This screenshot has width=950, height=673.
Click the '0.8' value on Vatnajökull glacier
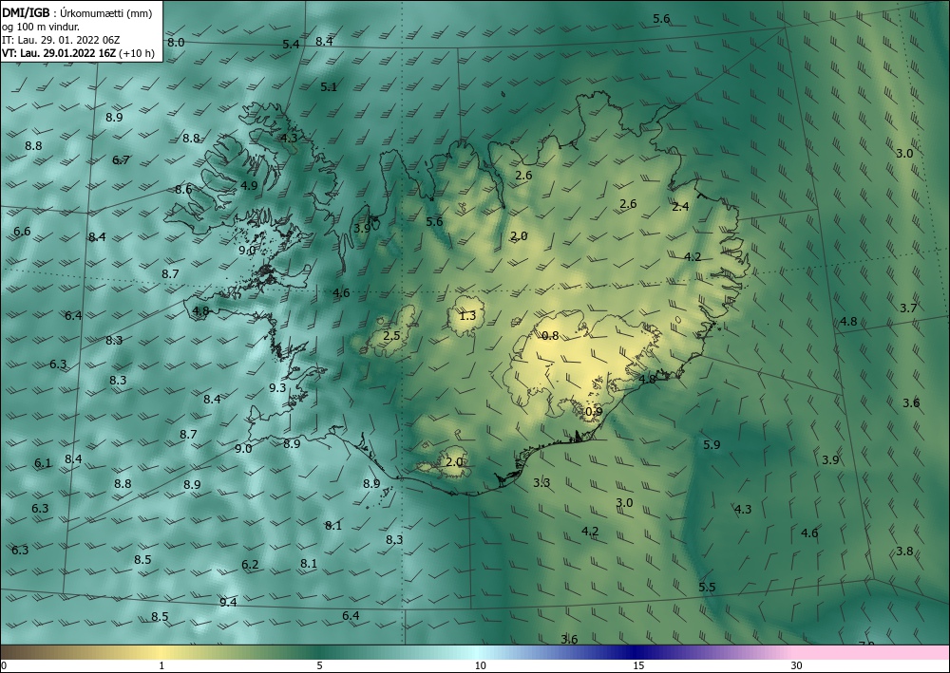pyautogui.click(x=550, y=336)
